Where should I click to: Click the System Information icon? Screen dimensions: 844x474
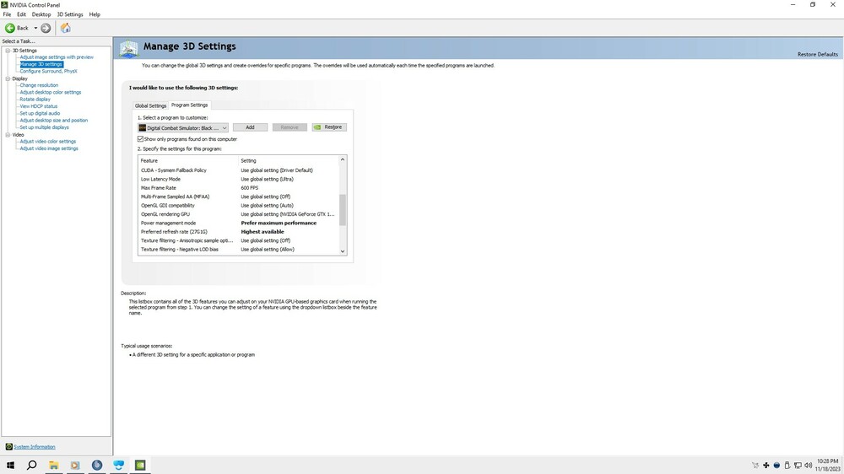(x=8, y=446)
